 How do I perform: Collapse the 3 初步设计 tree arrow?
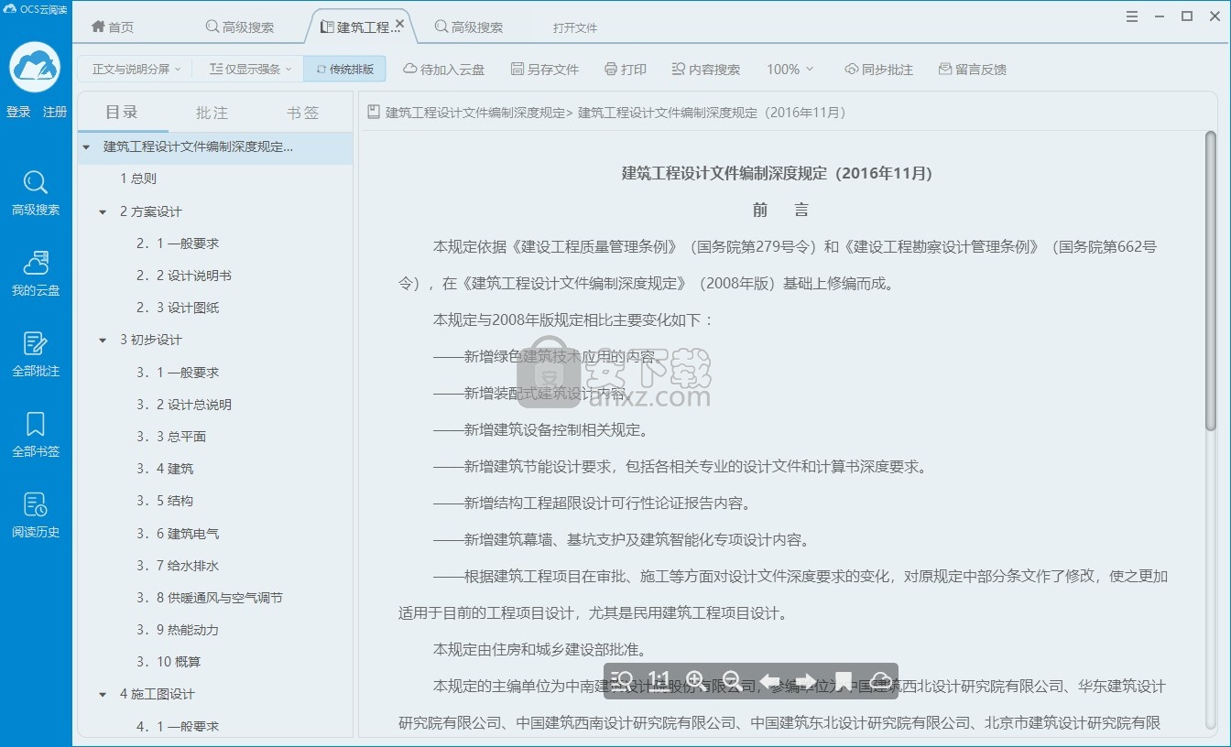coord(103,340)
